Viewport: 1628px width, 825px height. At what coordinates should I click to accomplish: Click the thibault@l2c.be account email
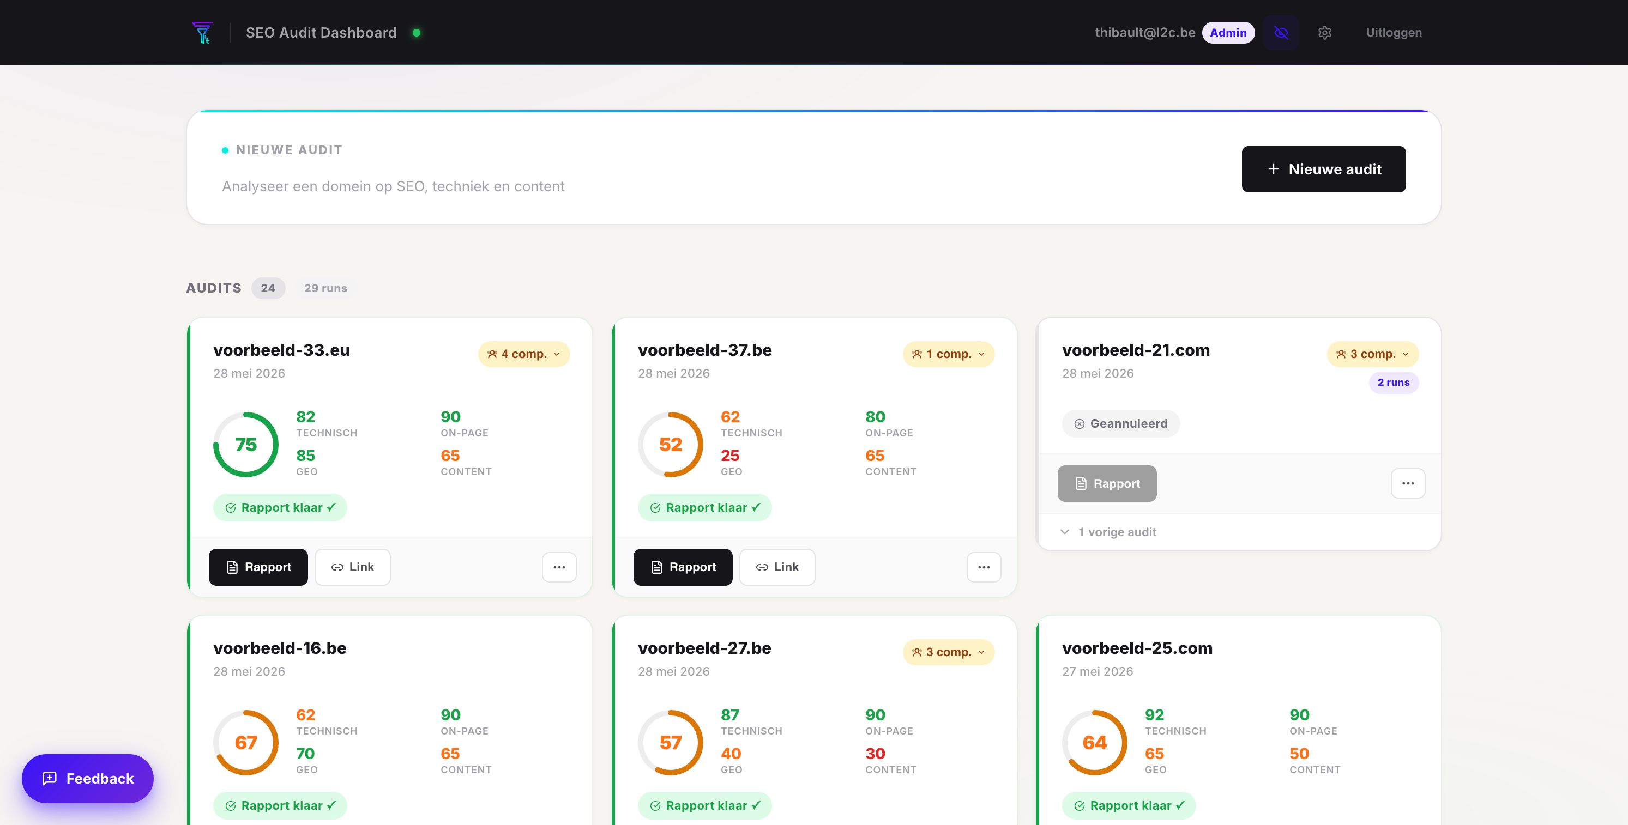point(1144,32)
